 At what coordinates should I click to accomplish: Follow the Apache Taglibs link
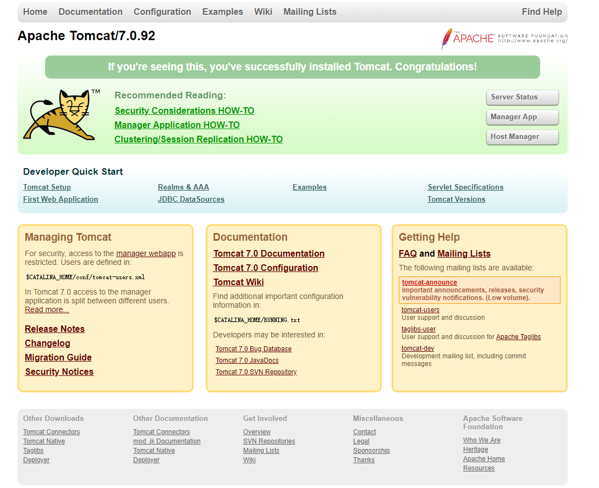click(518, 337)
